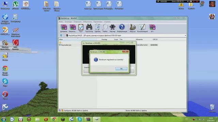Click the Delete (Удалить) recycle bin toolbar icon
Image resolution: width=218 pixels, height=122 pixels.
coord(98,28)
